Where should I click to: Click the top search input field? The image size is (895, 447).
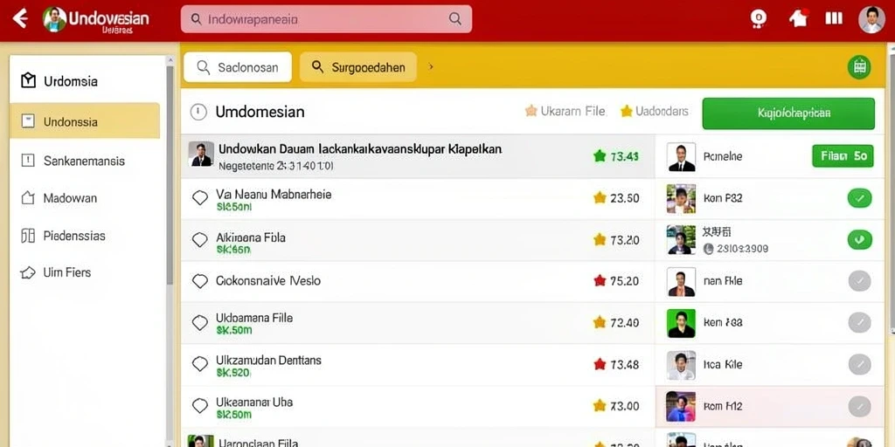point(326,19)
